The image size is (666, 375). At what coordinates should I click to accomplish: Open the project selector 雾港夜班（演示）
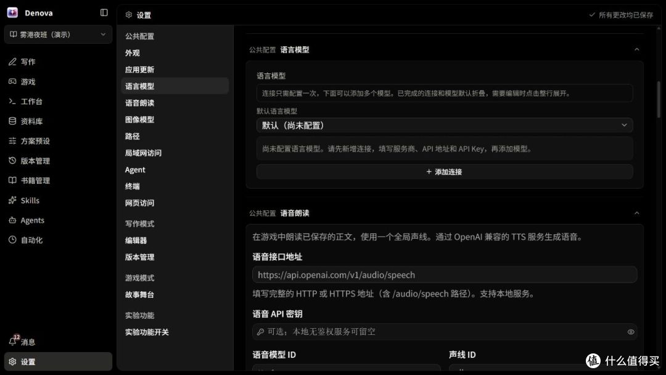[x=58, y=35]
